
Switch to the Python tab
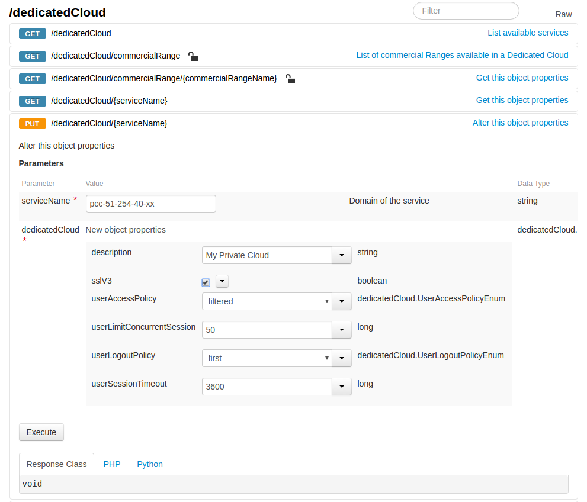click(150, 464)
